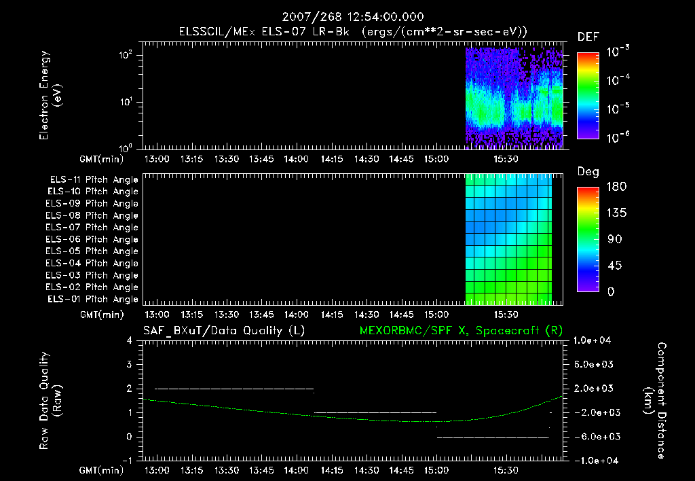
Task: Click the ELS-07 Pitch Angle row label
Action: click(x=92, y=228)
